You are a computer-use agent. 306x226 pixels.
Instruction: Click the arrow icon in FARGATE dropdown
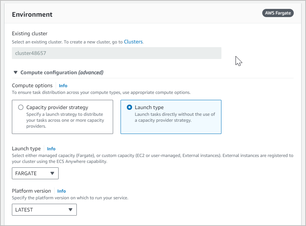tap(52, 173)
